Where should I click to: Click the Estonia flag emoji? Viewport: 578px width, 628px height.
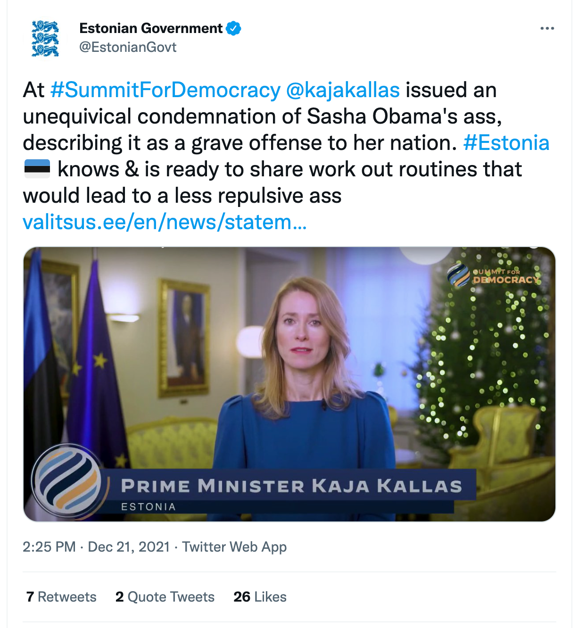pos(37,169)
